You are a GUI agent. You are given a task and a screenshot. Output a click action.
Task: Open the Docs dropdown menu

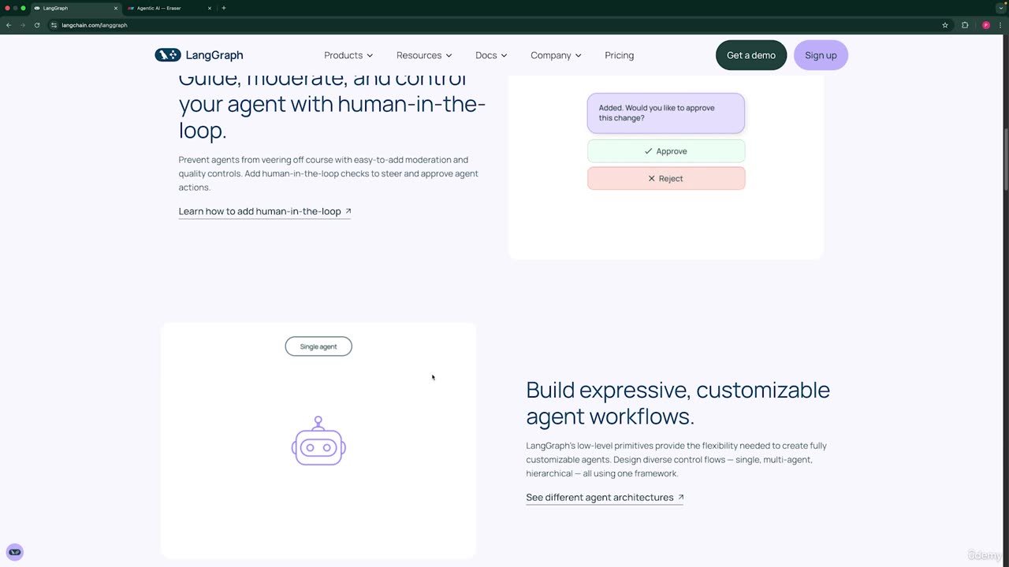pyautogui.click(x=491, y=55)
